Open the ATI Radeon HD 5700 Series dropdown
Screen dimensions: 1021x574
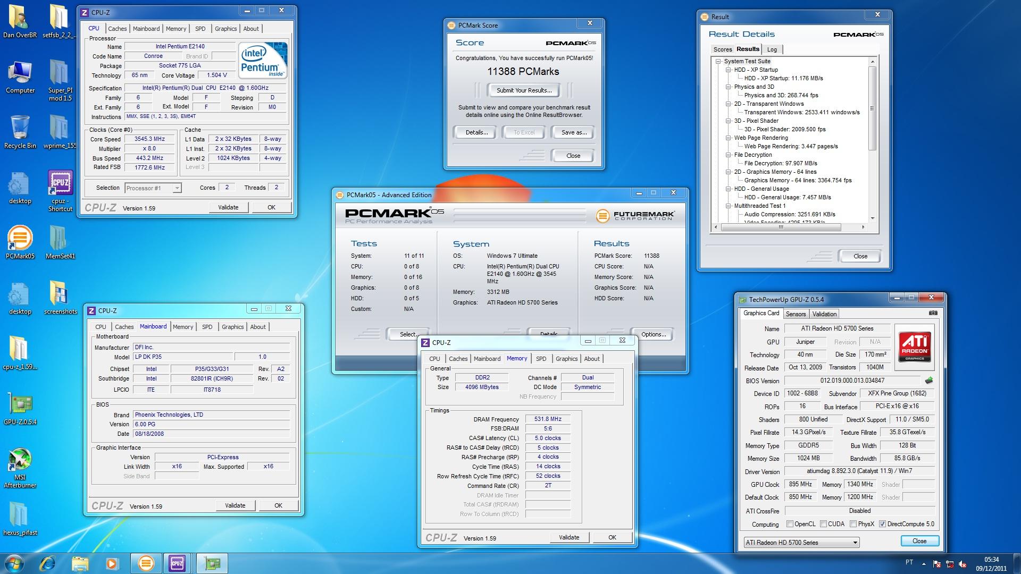[x=801, y=542]
